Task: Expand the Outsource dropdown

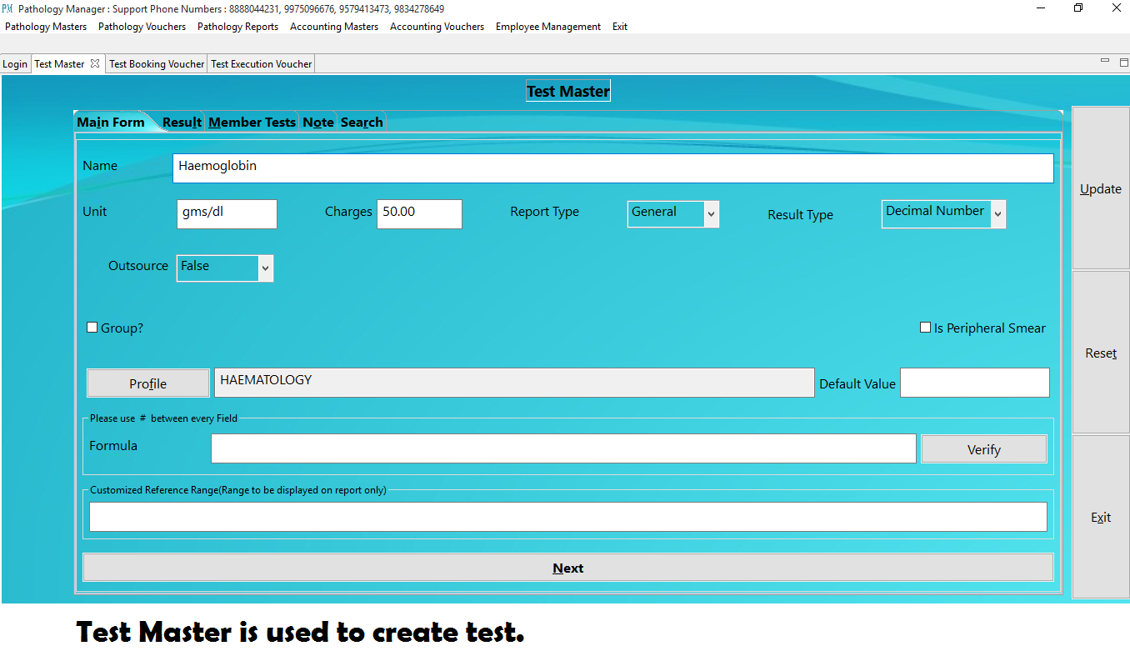Action: pyautogui.click(x=266, y=268)
